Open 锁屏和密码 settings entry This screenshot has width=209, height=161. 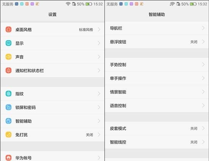(x=52, y=107)
